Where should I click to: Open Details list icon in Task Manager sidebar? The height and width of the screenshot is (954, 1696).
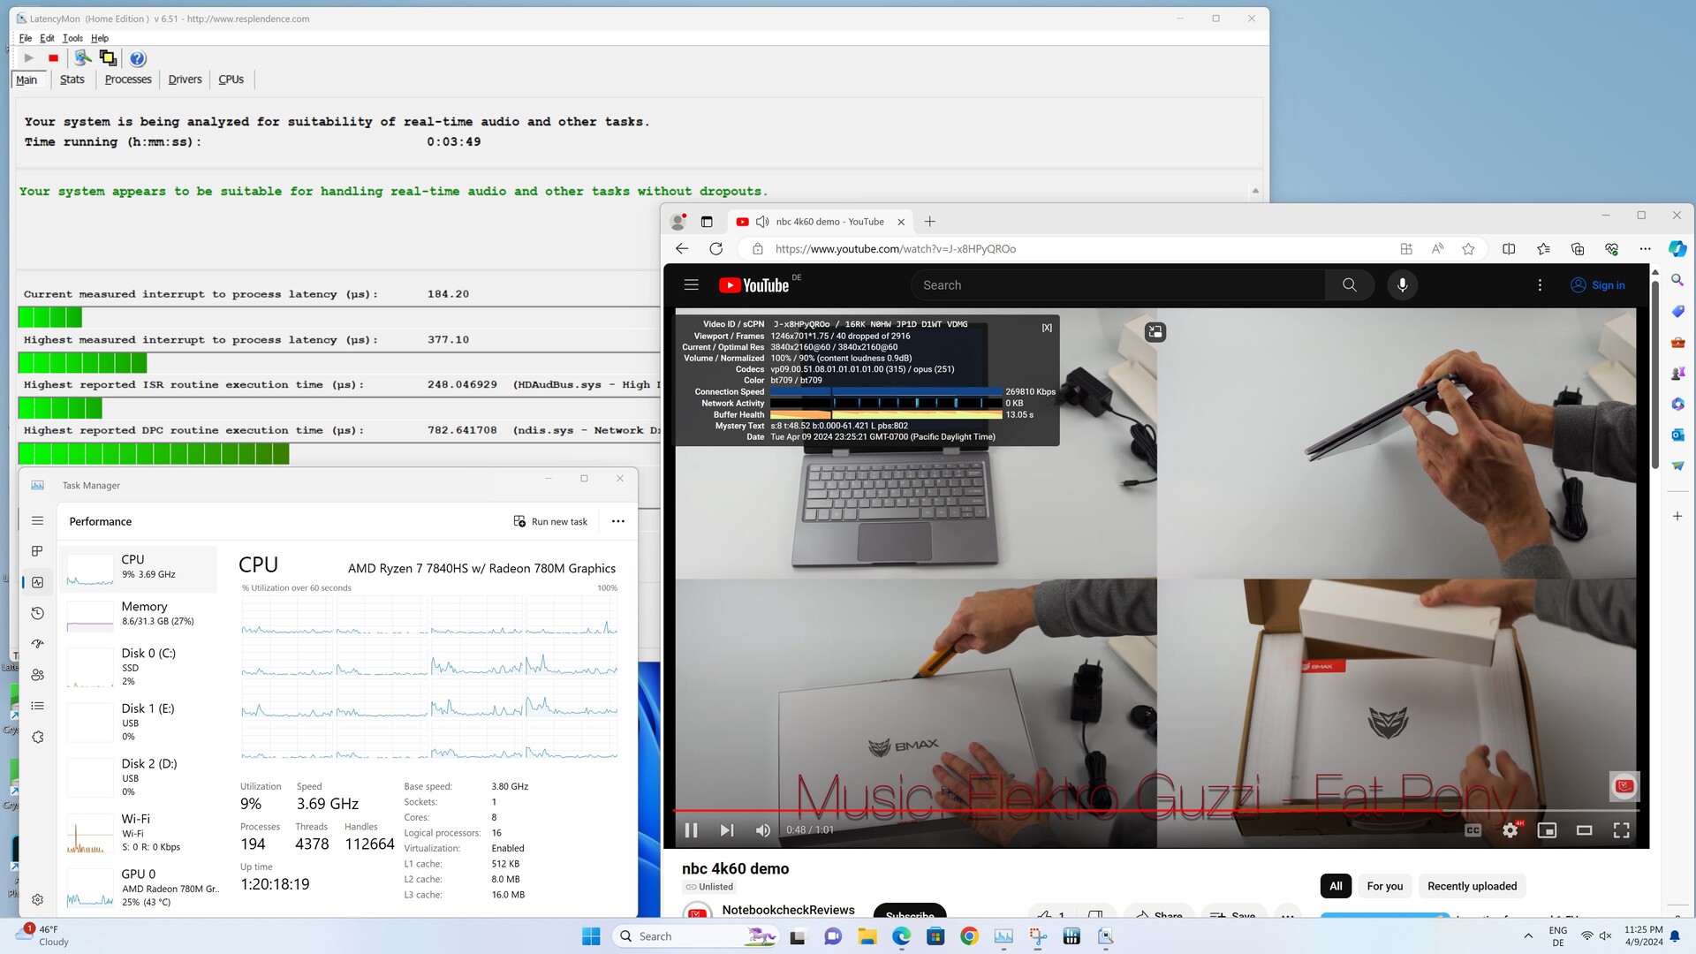(37, 706)
